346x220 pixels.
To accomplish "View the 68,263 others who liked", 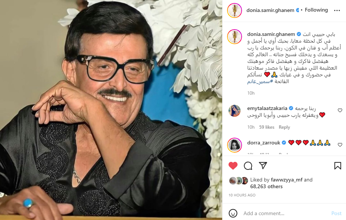I will click(x=266, y=186).
